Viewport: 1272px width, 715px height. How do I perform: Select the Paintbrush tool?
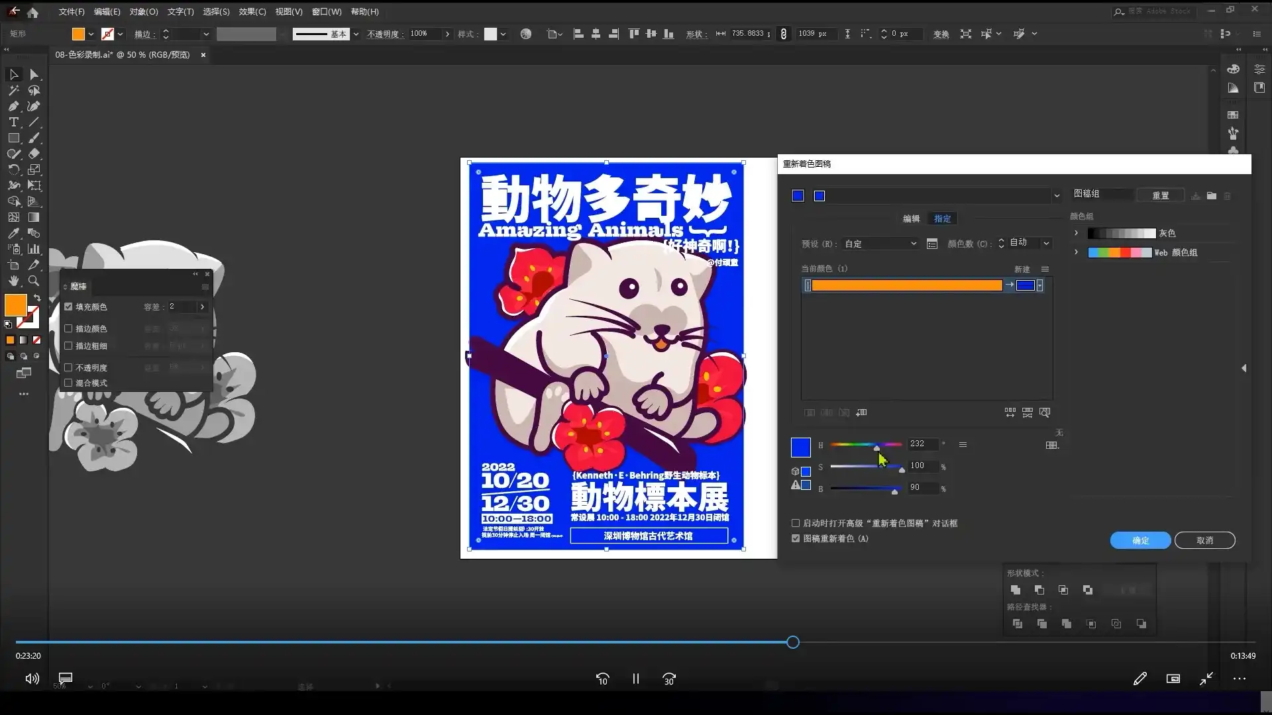coord(34,138)
